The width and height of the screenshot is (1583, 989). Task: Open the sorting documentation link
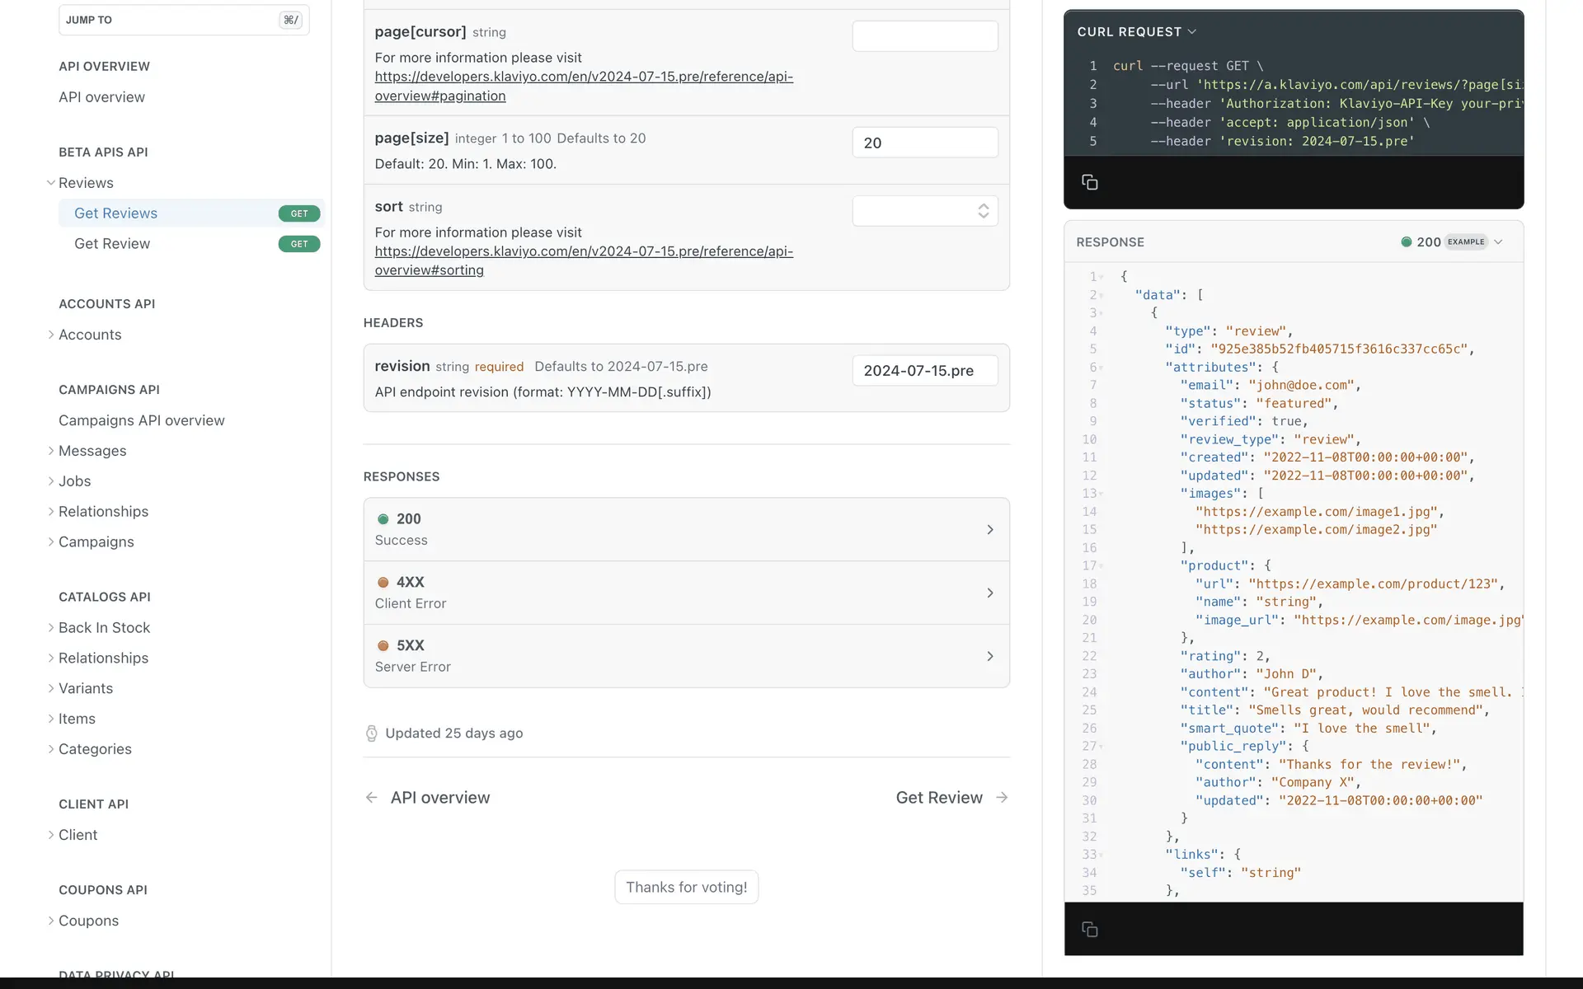click(583, 260)
